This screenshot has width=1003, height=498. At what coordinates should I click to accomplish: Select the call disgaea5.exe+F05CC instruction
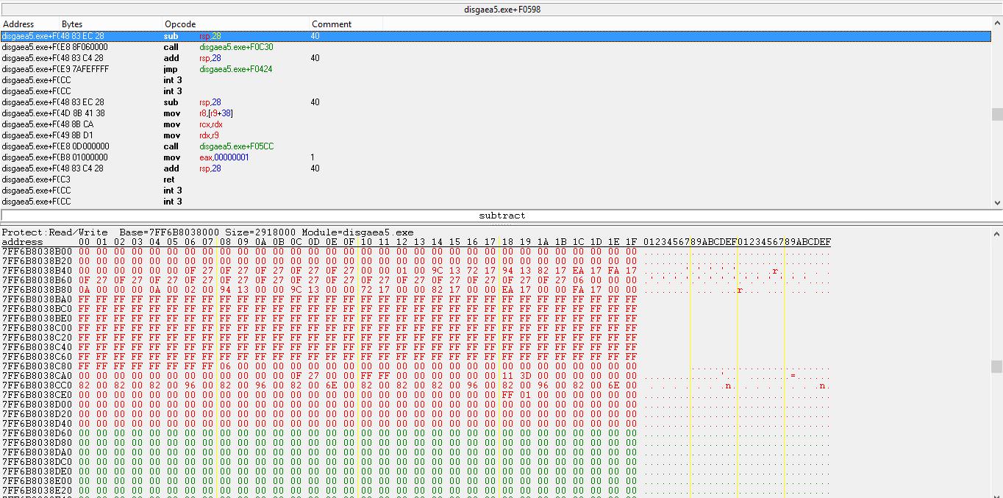496,146
